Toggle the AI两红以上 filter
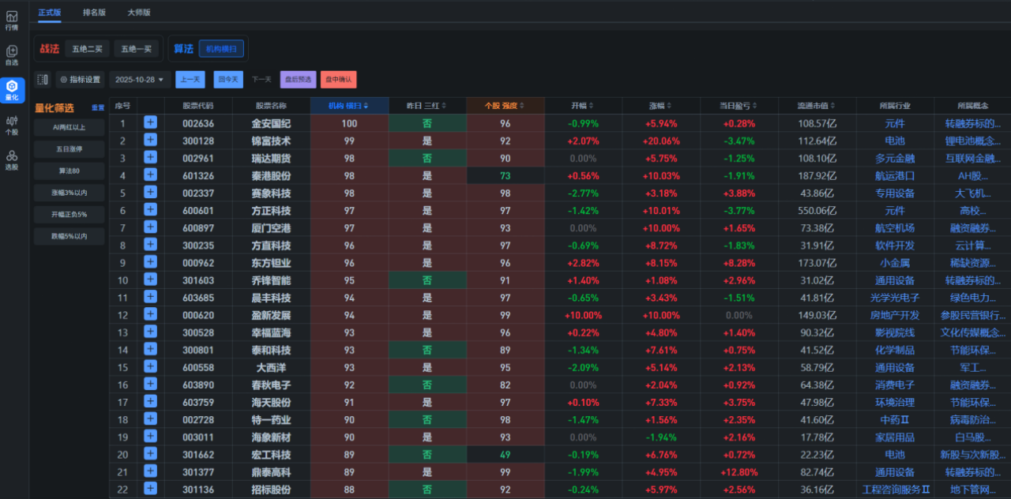1011x499 pixels. point(69,127)
